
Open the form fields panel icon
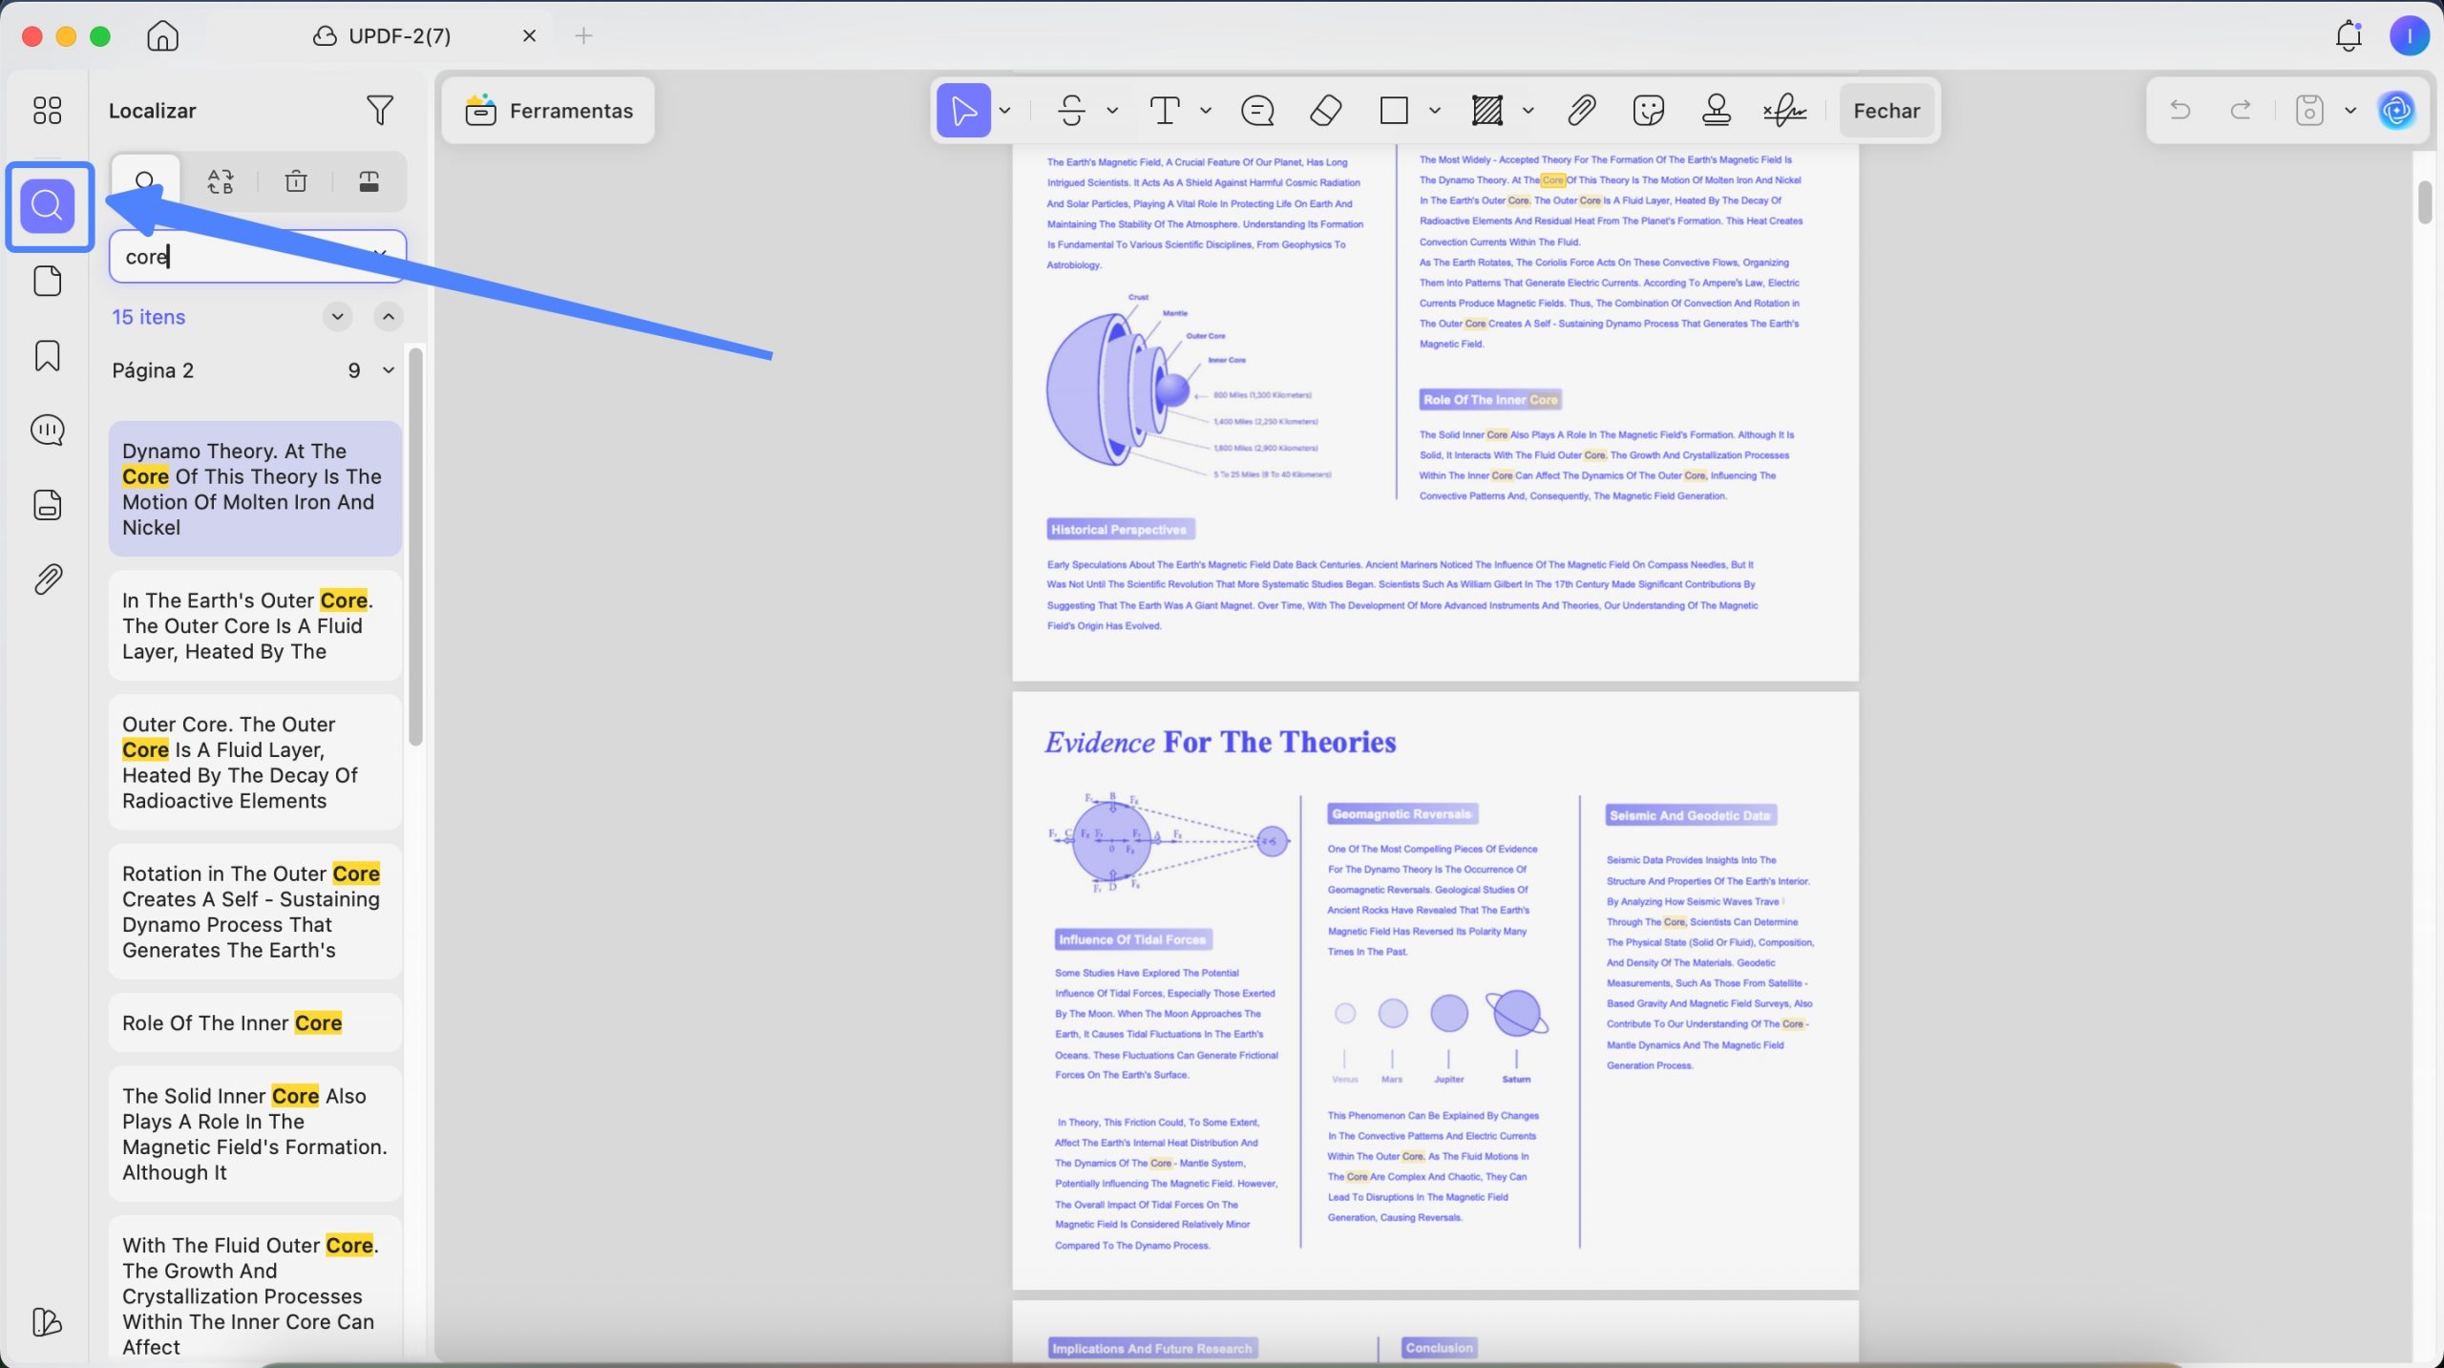[x=48, y=504]
